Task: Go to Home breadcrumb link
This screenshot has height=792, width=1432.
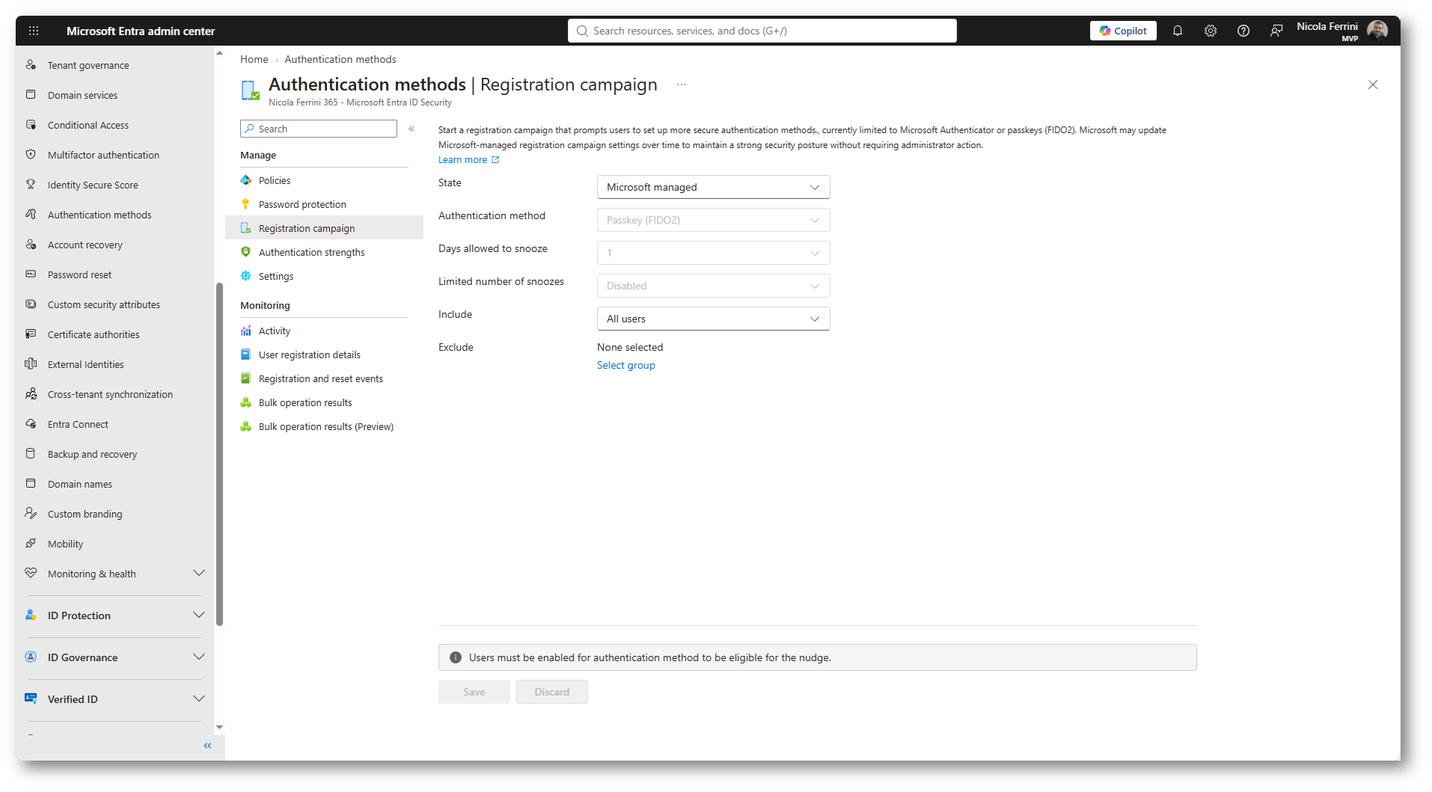Action: (x=254, y=59)
